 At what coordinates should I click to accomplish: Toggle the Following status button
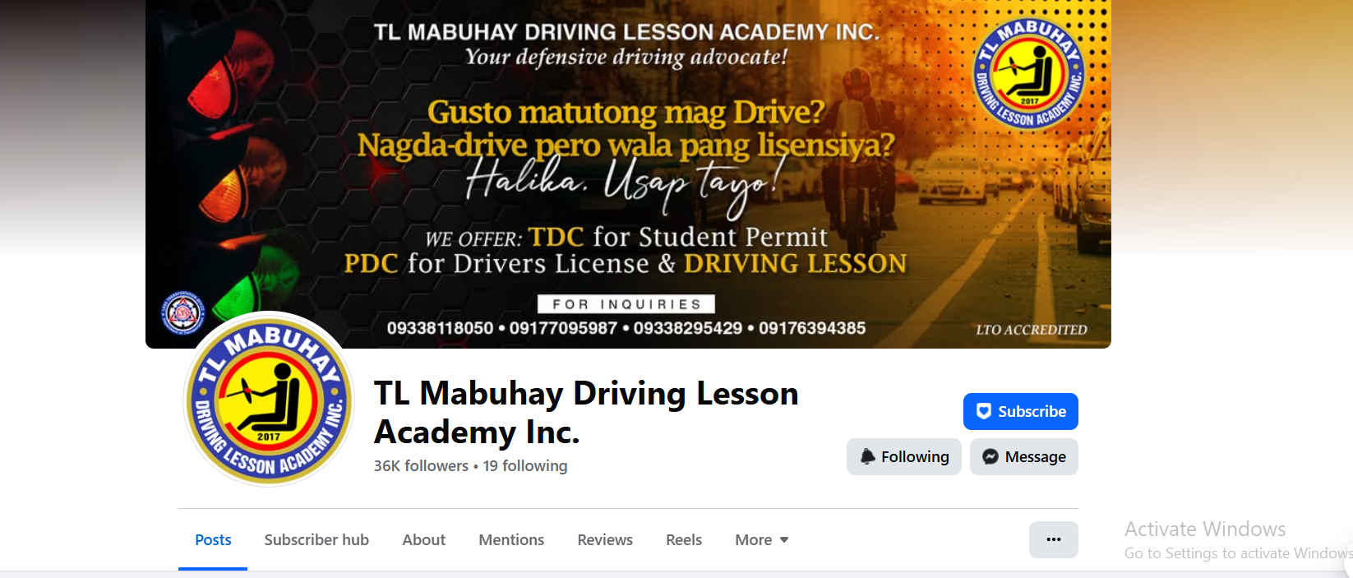click(x=903, y=456)
